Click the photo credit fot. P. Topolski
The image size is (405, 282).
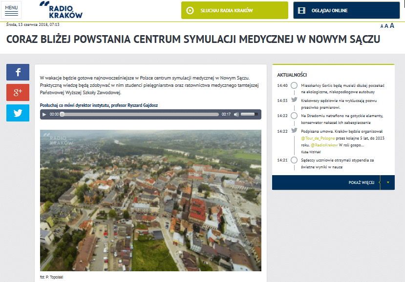click(x=51, y=277)
